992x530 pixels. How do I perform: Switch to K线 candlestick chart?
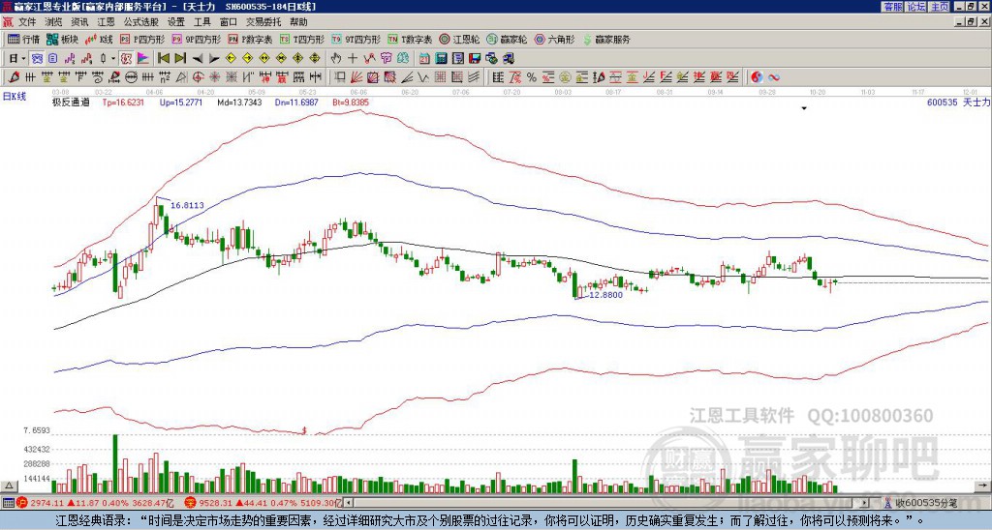[99, 39]
